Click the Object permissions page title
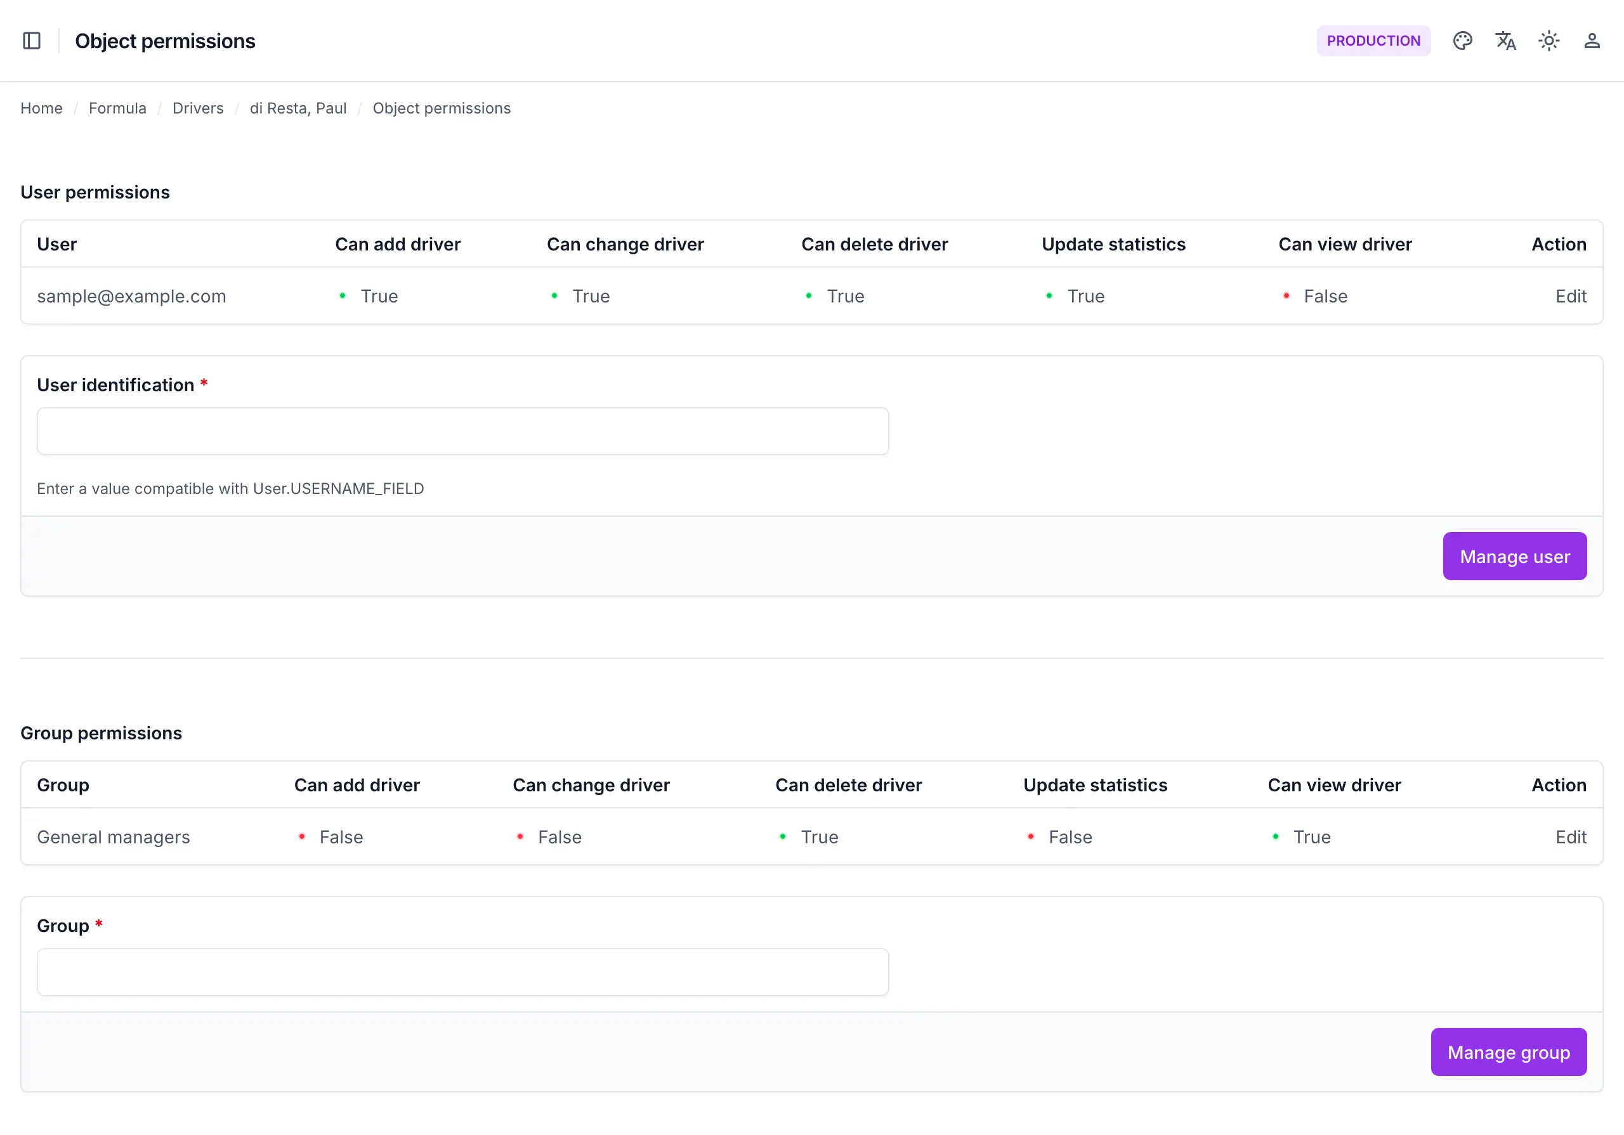 tap(165, 41)
